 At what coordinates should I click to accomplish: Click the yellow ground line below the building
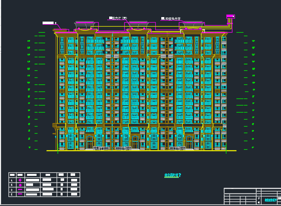tap(141, 151)
